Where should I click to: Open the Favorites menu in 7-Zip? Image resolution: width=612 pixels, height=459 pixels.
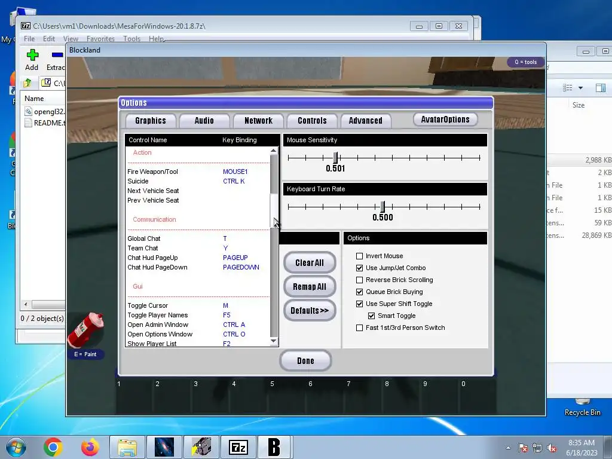point(100,39)
